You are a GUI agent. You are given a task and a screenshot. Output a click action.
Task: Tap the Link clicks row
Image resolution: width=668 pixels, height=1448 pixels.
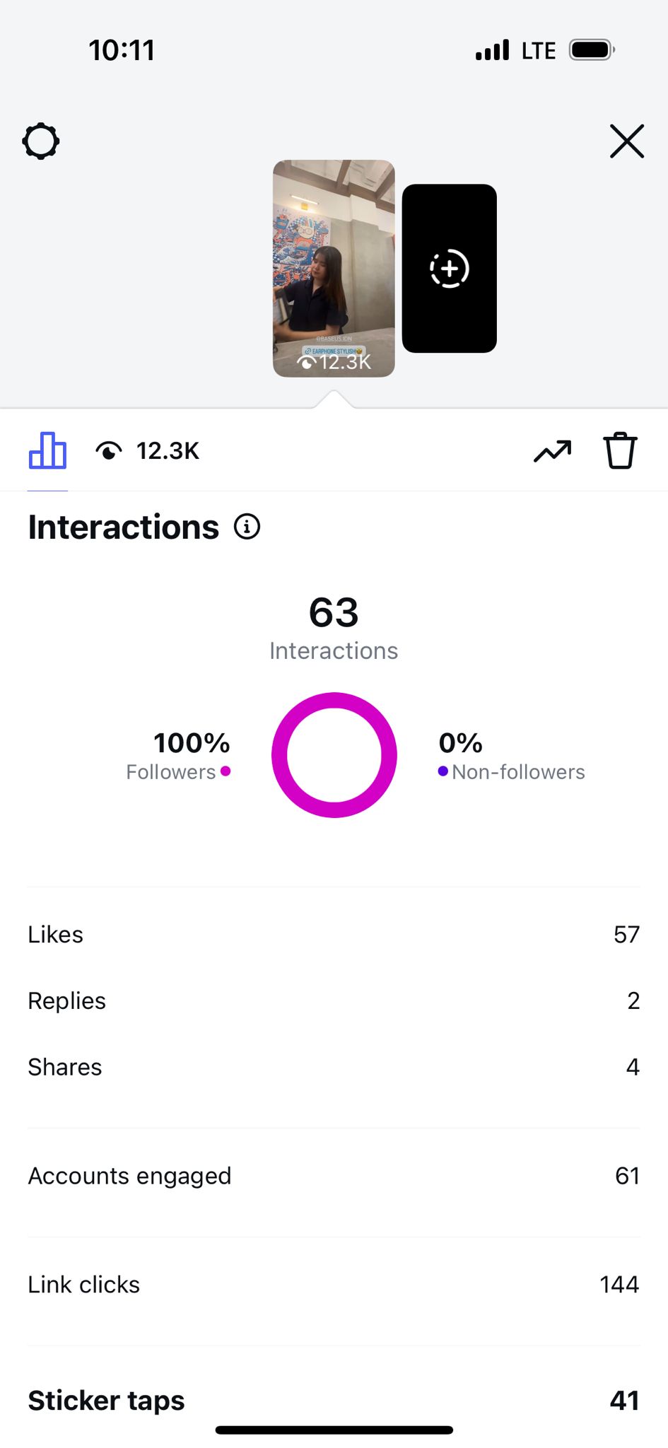tap(334, 1285)
